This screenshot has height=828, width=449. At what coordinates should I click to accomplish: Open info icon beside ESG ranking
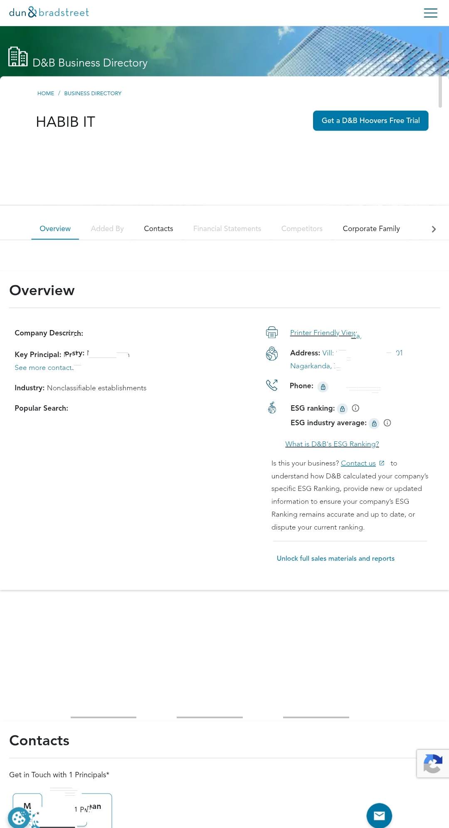pos(355,408)
